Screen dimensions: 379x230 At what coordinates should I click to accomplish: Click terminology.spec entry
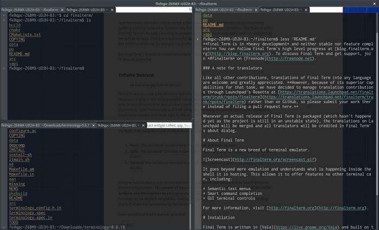(27, 213)
